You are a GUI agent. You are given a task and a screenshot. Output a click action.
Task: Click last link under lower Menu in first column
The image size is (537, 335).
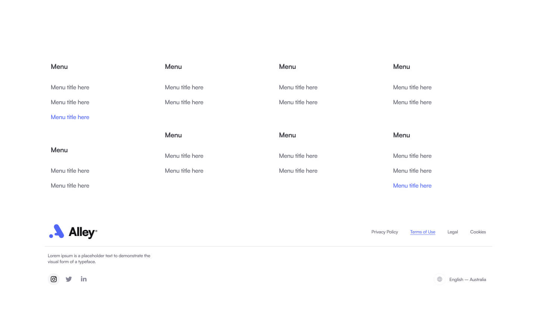[70, 186]
